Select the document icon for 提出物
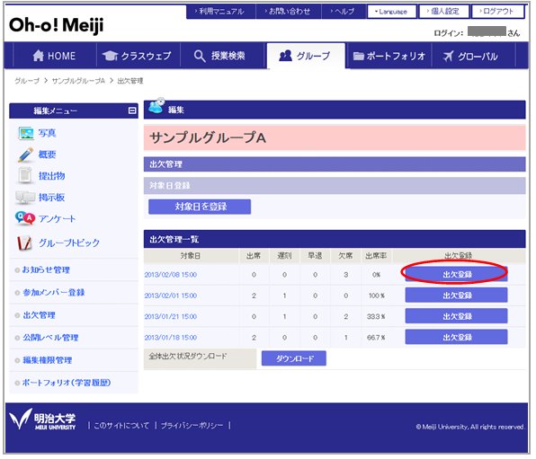This screenshot has width=536, height=459. 25,175
